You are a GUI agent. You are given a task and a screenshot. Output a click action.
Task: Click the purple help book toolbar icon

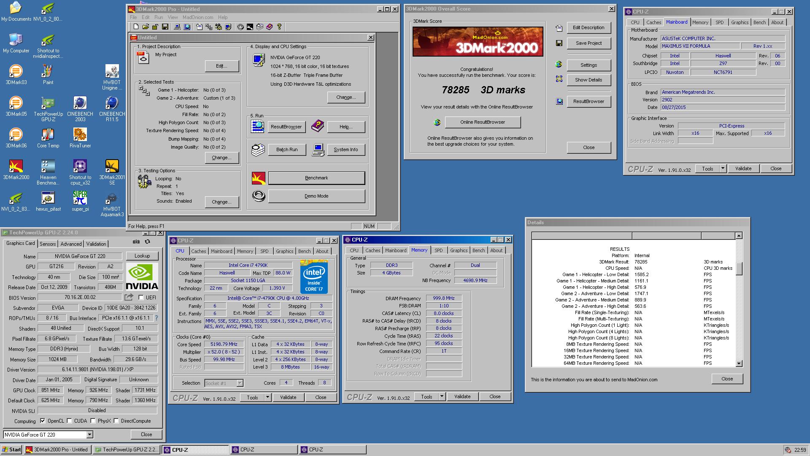pos(270,27)
